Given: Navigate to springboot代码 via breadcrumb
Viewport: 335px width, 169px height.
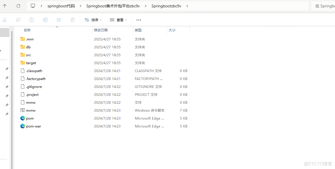Looking at the screenshot, I should [x=61, y=6].
